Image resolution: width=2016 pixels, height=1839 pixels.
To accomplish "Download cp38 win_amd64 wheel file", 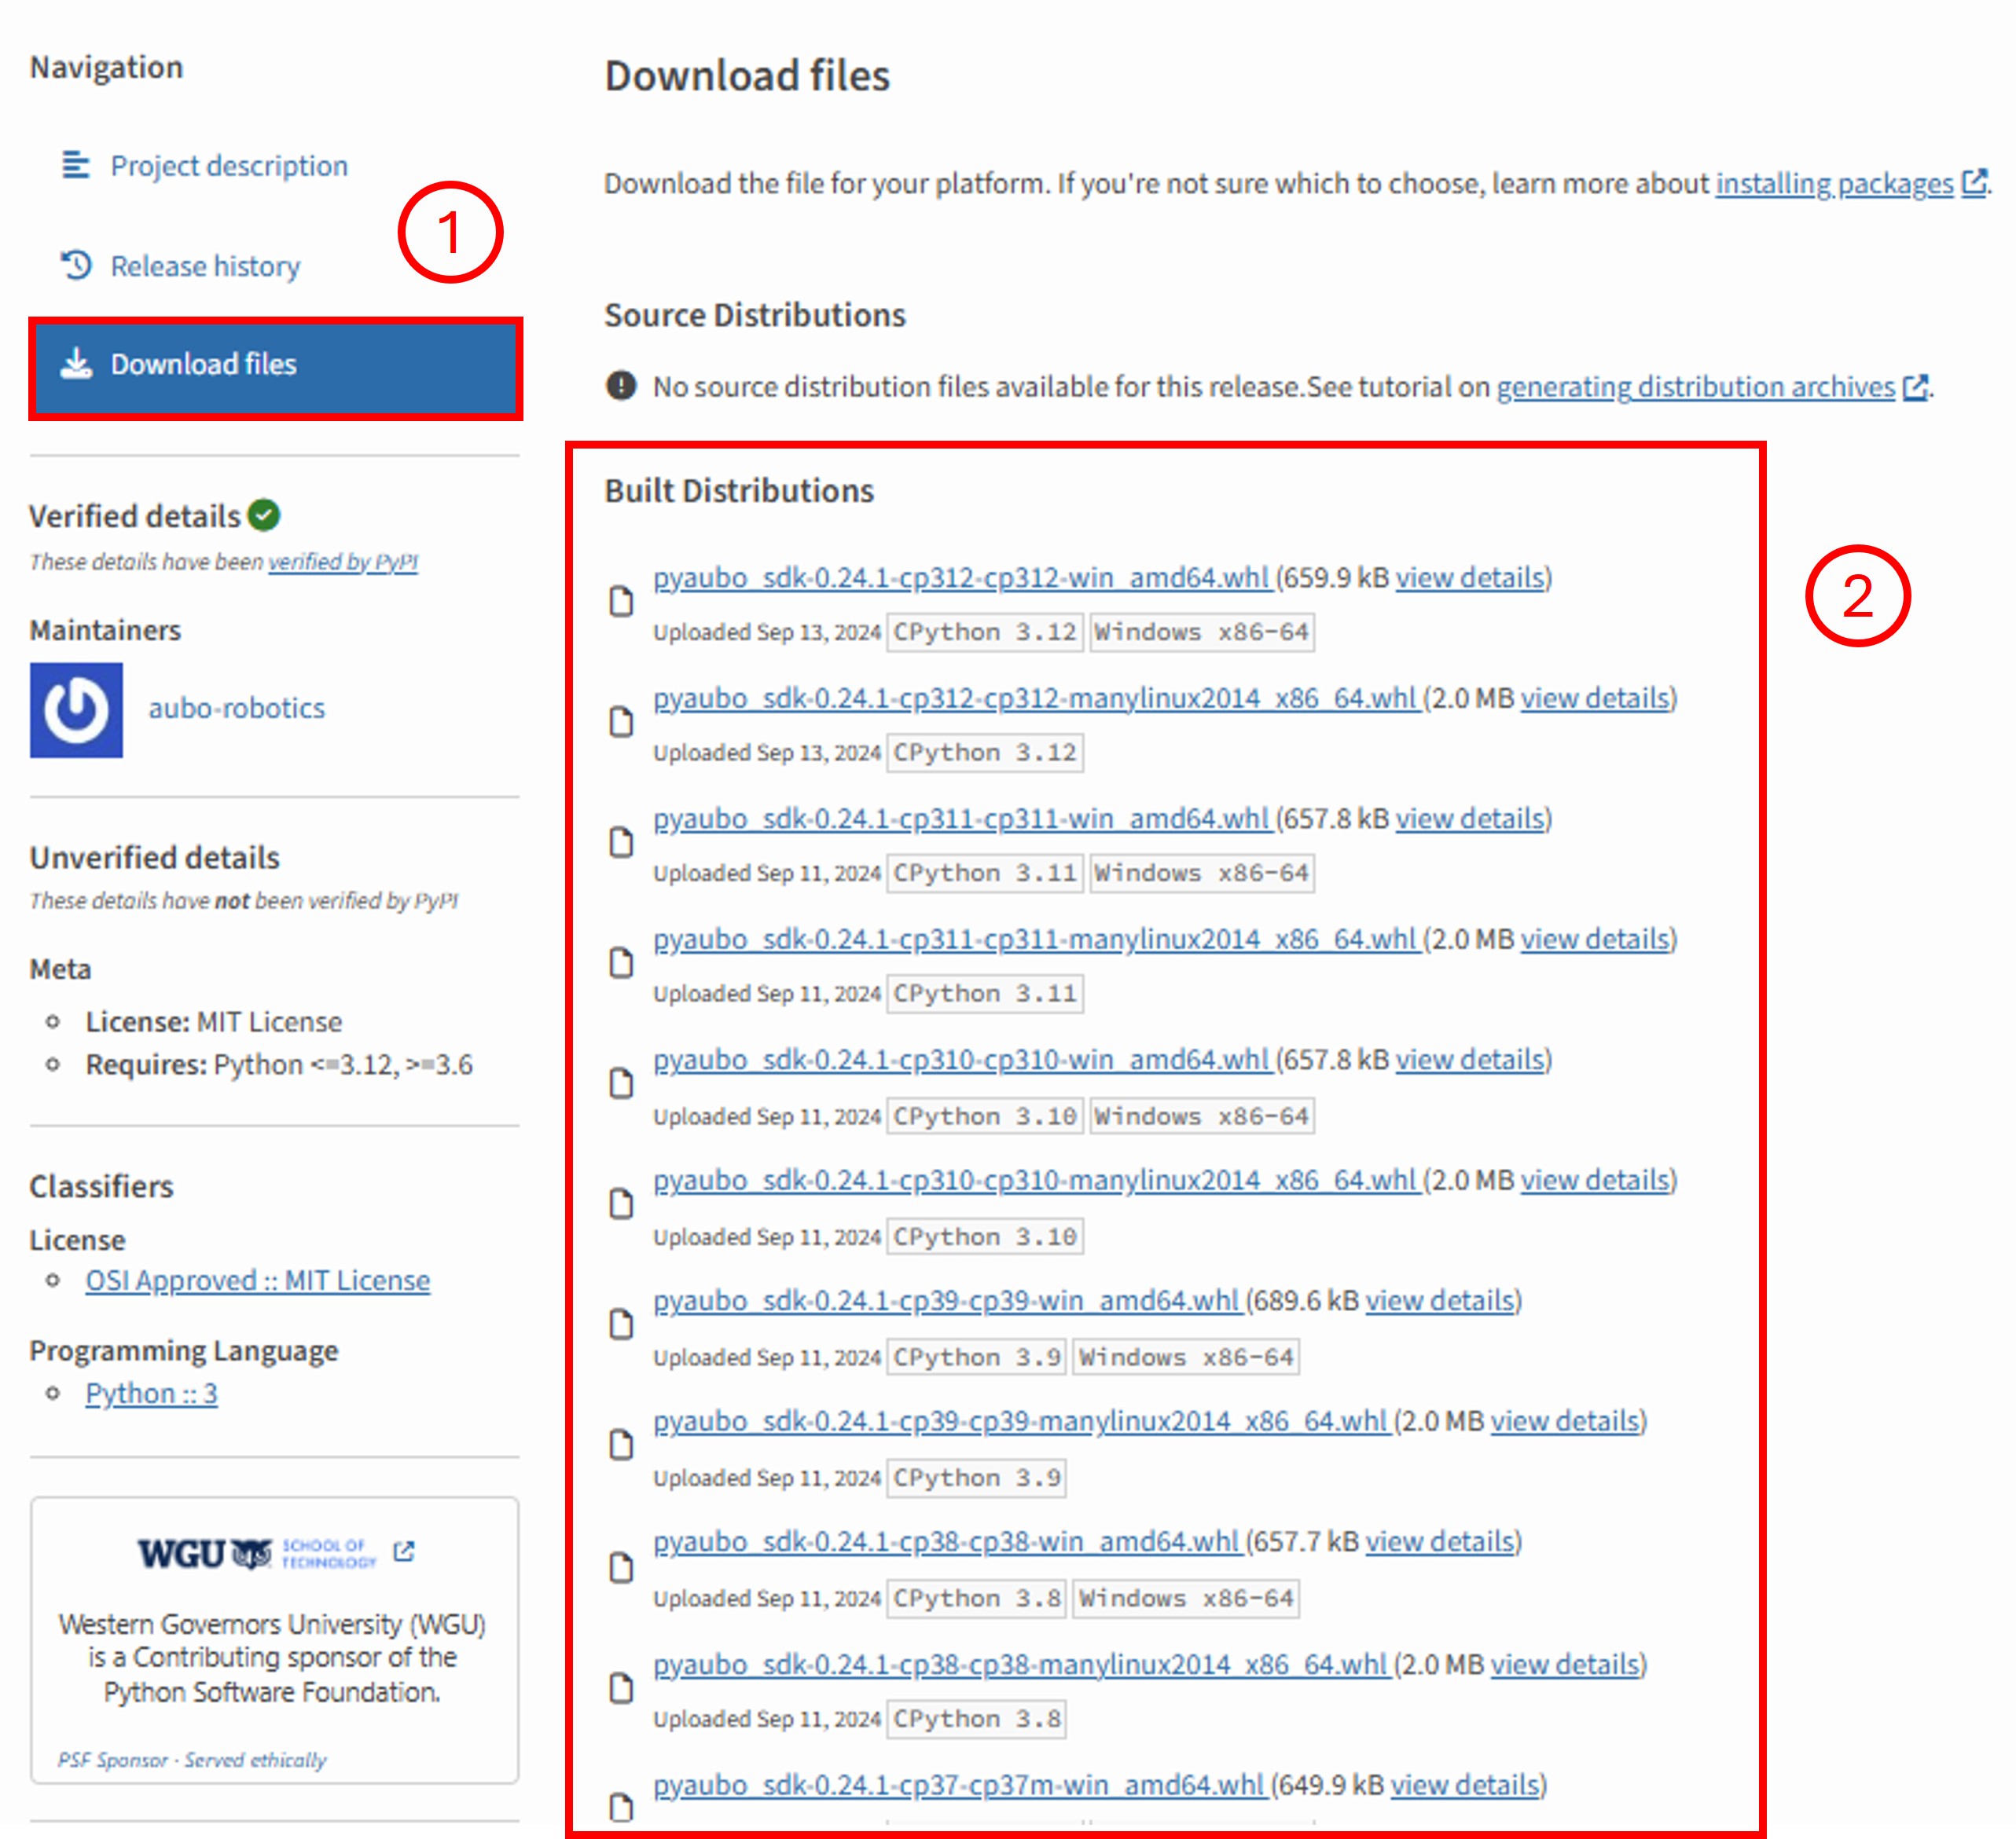I will click(947, 1542).
